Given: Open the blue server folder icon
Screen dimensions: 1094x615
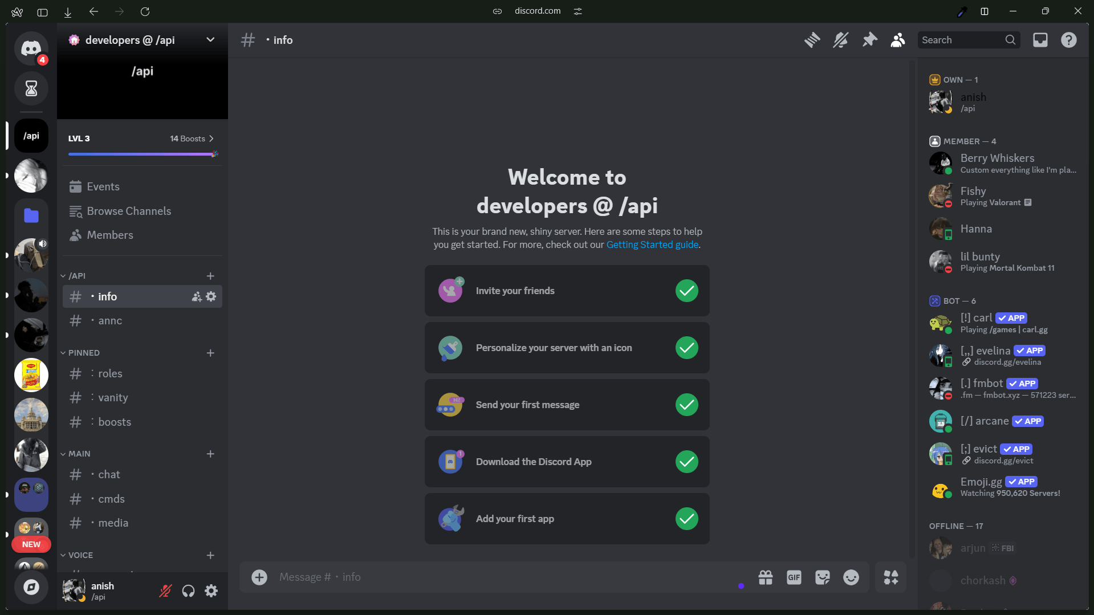Looking at the screenshot, I should point(31,215).
